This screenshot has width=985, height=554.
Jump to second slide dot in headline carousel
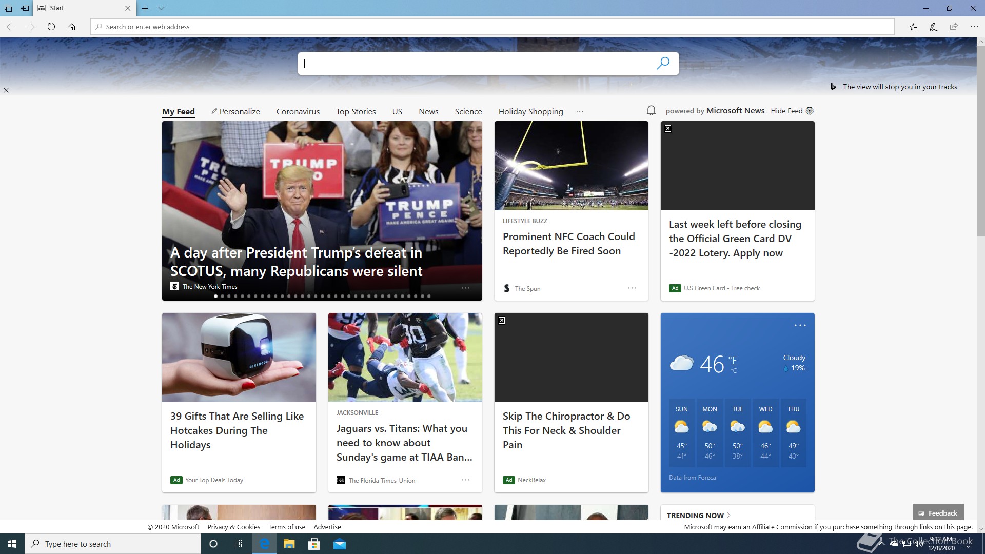[222, 296]
